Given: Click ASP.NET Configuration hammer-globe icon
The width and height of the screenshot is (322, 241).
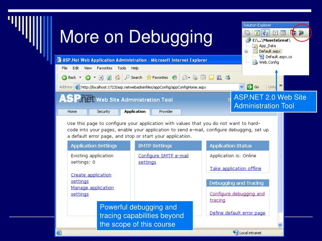Looking at the screenshot, I should (x=301, y=33).
